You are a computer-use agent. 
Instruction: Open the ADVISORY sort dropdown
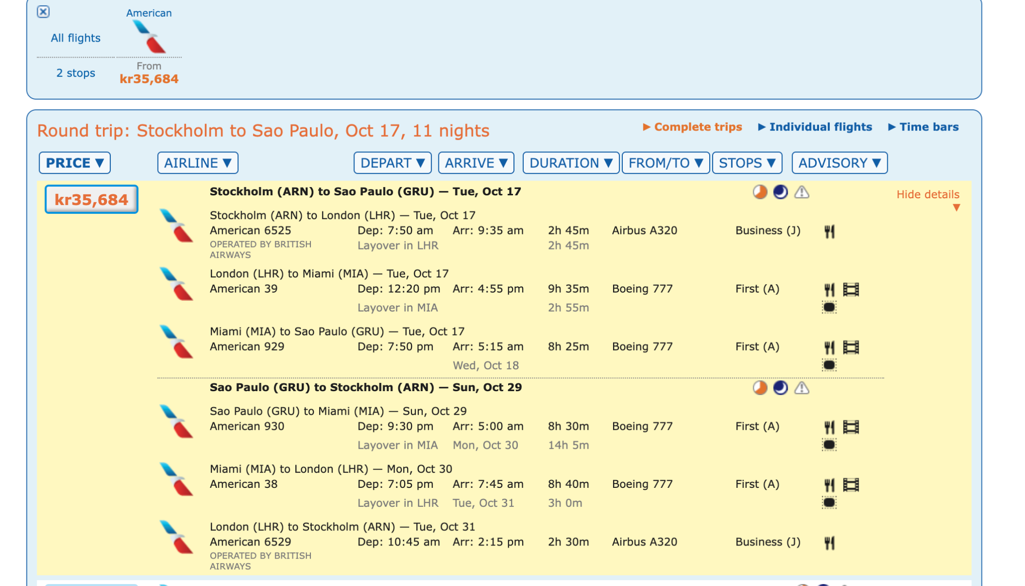(840, 163)
